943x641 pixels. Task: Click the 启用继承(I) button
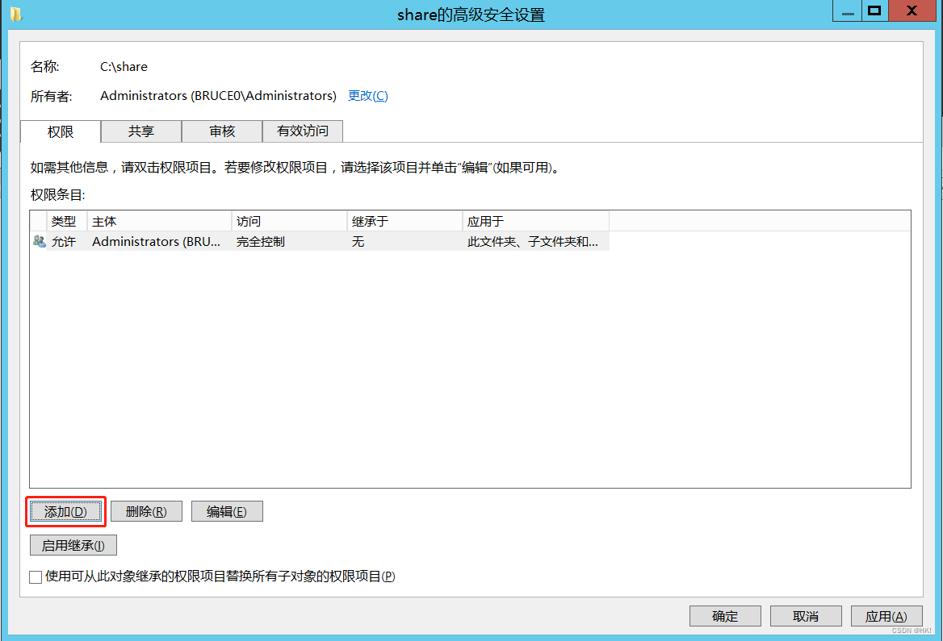click(x=73, y=544)
